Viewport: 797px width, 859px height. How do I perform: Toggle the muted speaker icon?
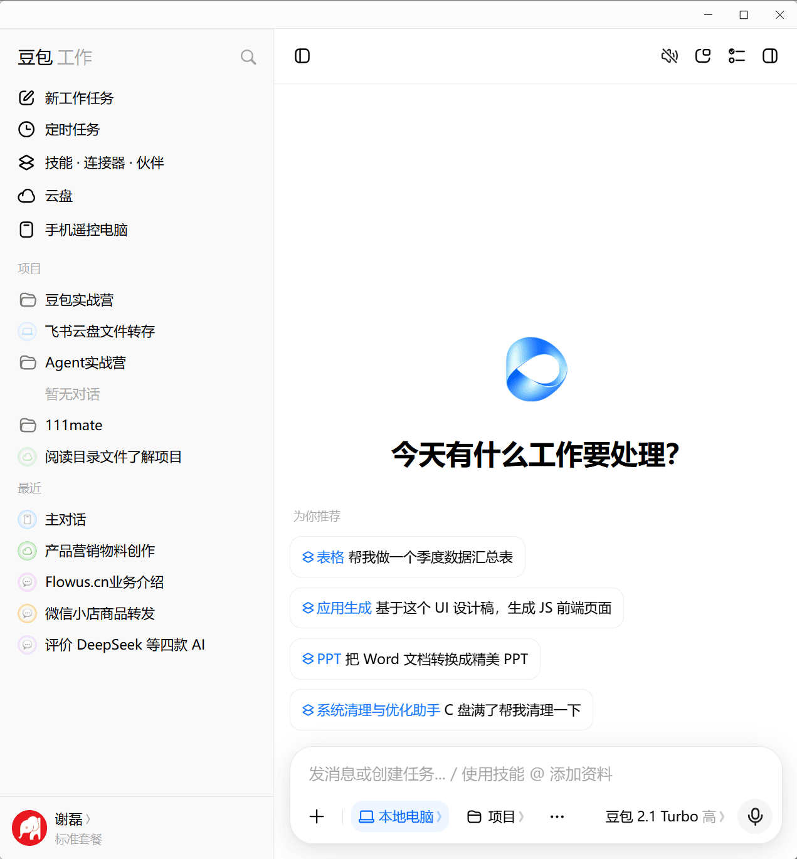(x=670, y=56)
